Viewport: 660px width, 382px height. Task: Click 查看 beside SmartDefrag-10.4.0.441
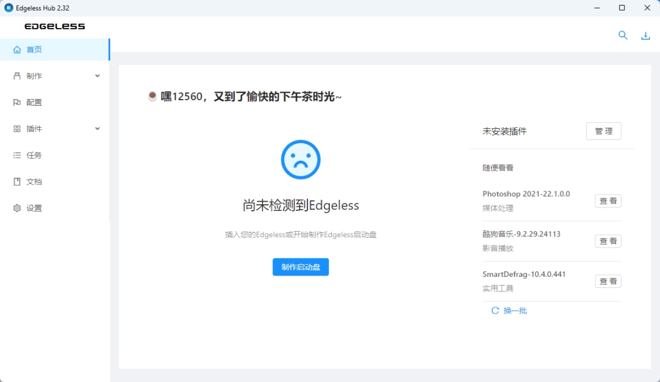pyautogui.click(x=607, y=281)
